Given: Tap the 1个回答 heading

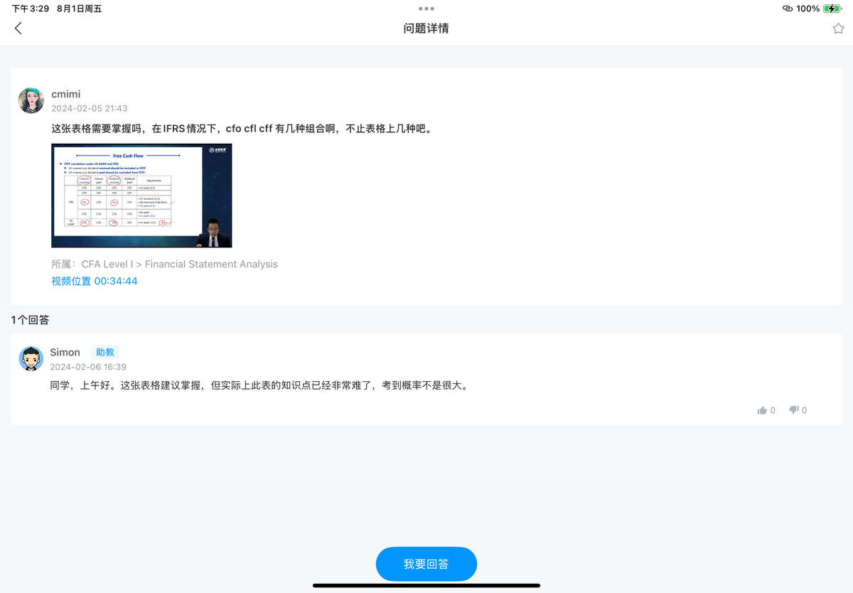Looking at the screenshot, I should pos(31,320).
